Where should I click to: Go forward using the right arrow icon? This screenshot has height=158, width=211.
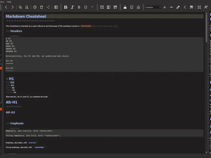click(x=12, y=7)
